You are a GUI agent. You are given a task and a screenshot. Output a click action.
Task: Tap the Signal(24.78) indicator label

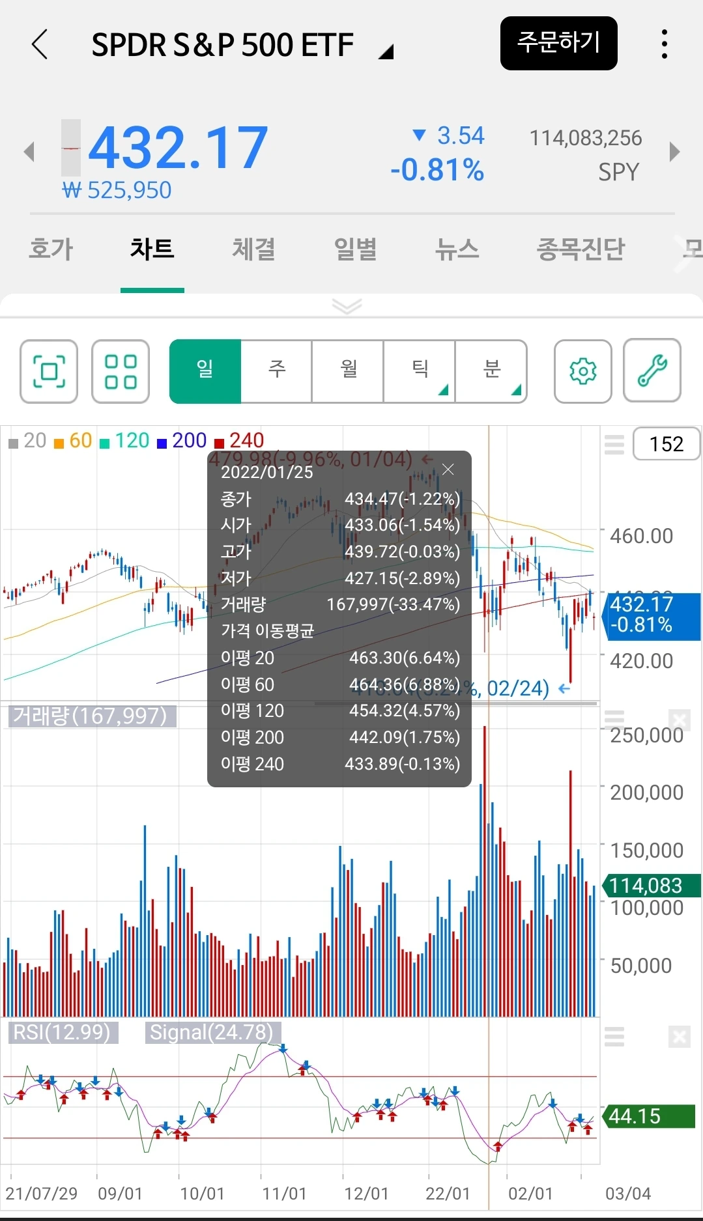coord(212,1032)
